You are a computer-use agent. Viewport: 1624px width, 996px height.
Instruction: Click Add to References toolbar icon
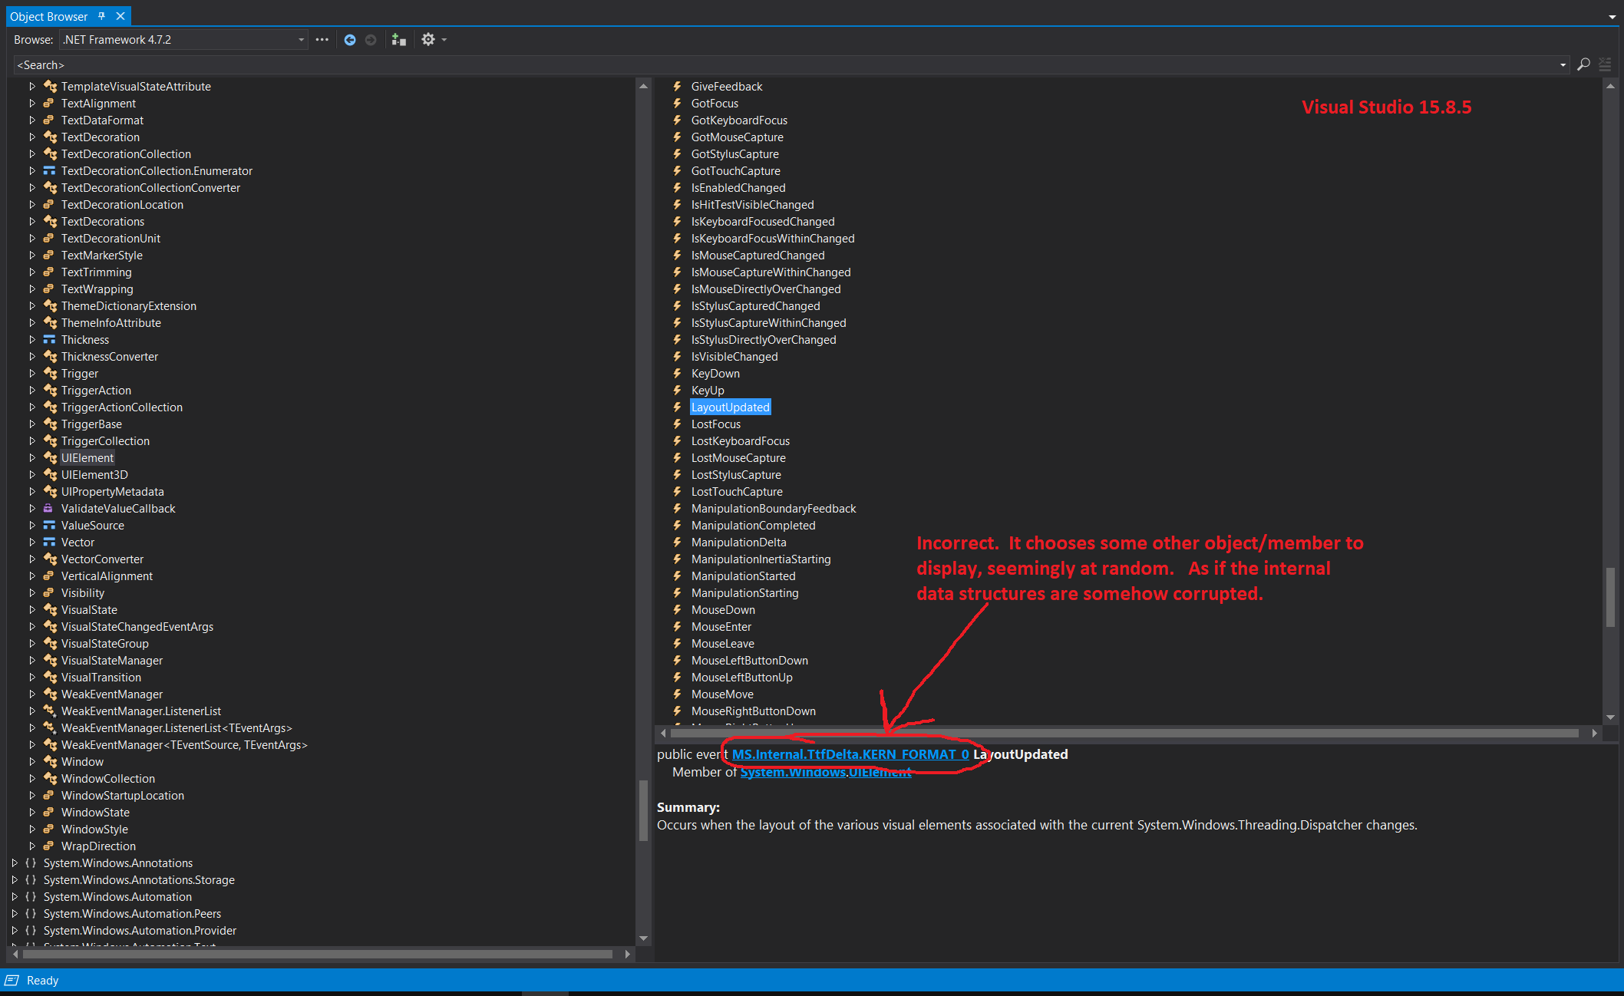[398, 40]
